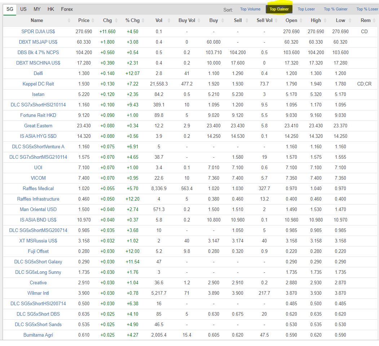Open the Creative stock link

coord(38,283)
